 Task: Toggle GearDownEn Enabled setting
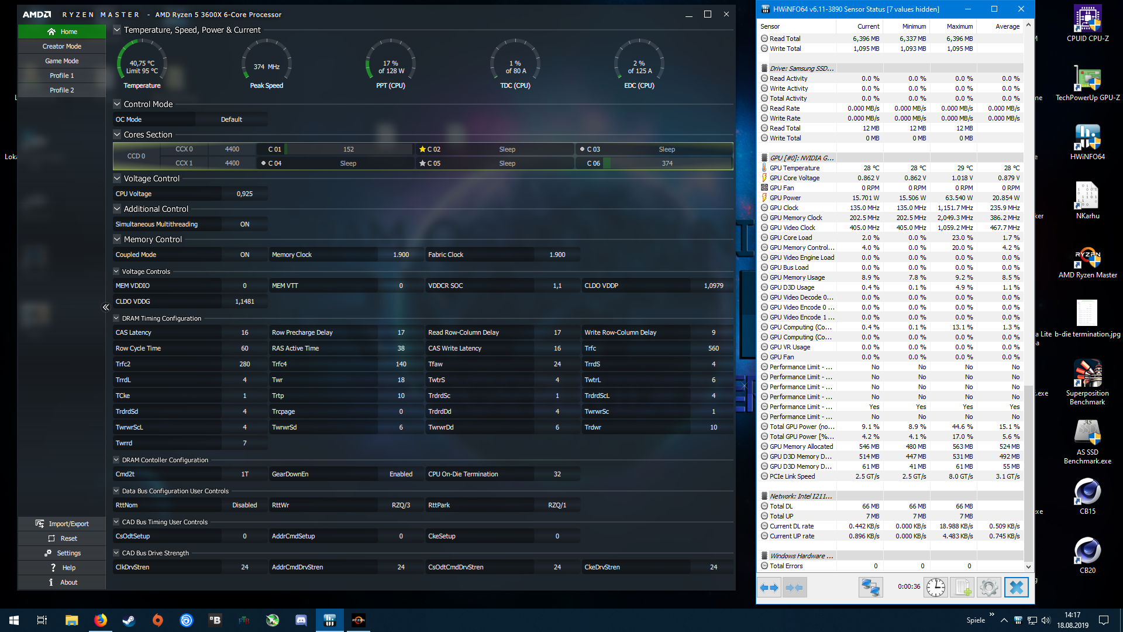[x=401, y=474]
